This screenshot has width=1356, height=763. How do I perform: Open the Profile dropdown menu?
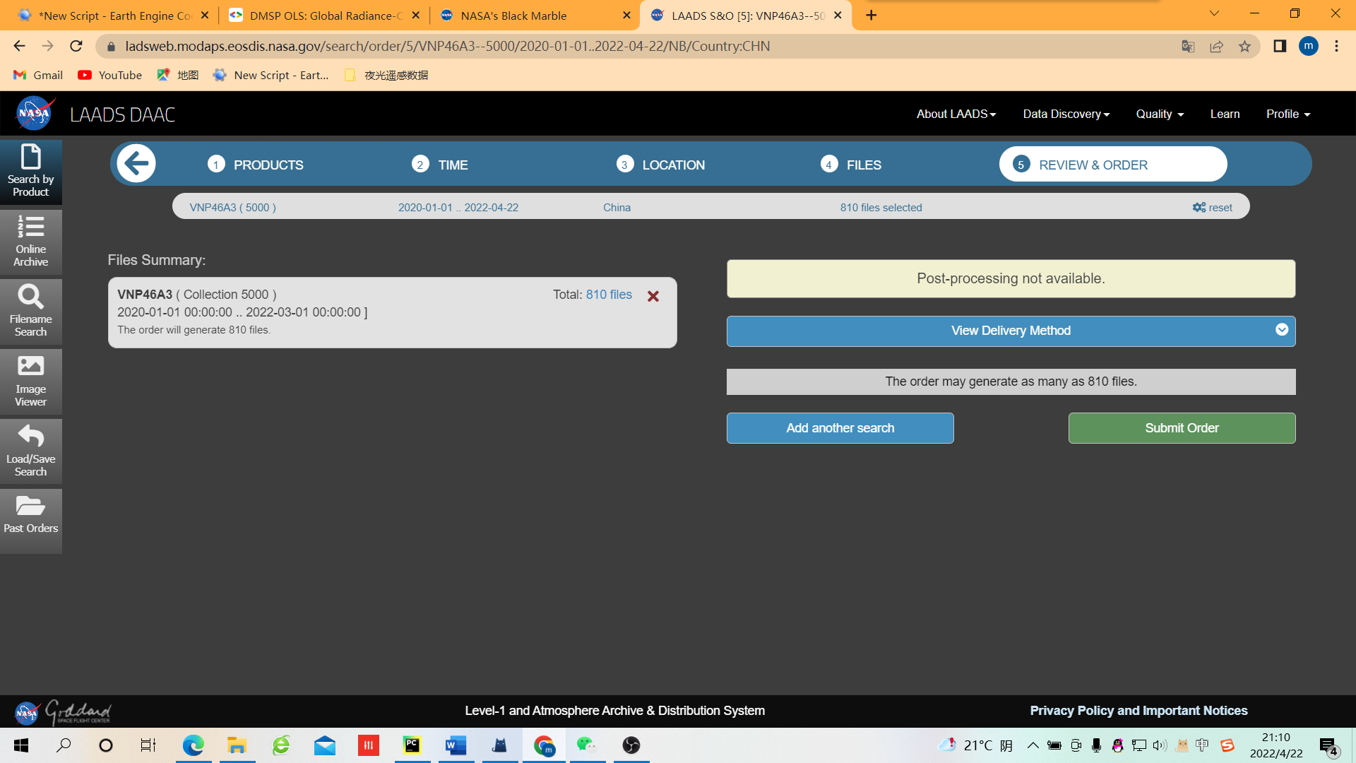click(x=1287, y=114)
